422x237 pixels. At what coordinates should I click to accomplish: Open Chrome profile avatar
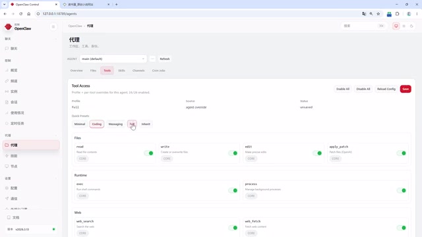click(409, 14)
